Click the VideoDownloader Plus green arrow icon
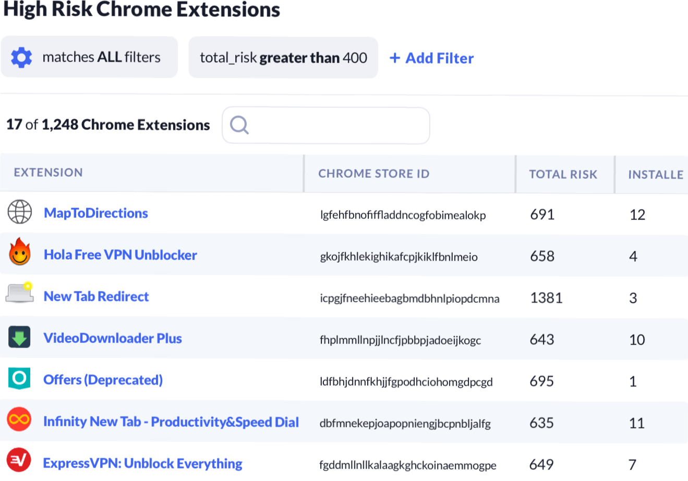This screenshot has width=688, height=481. (20, 338)
